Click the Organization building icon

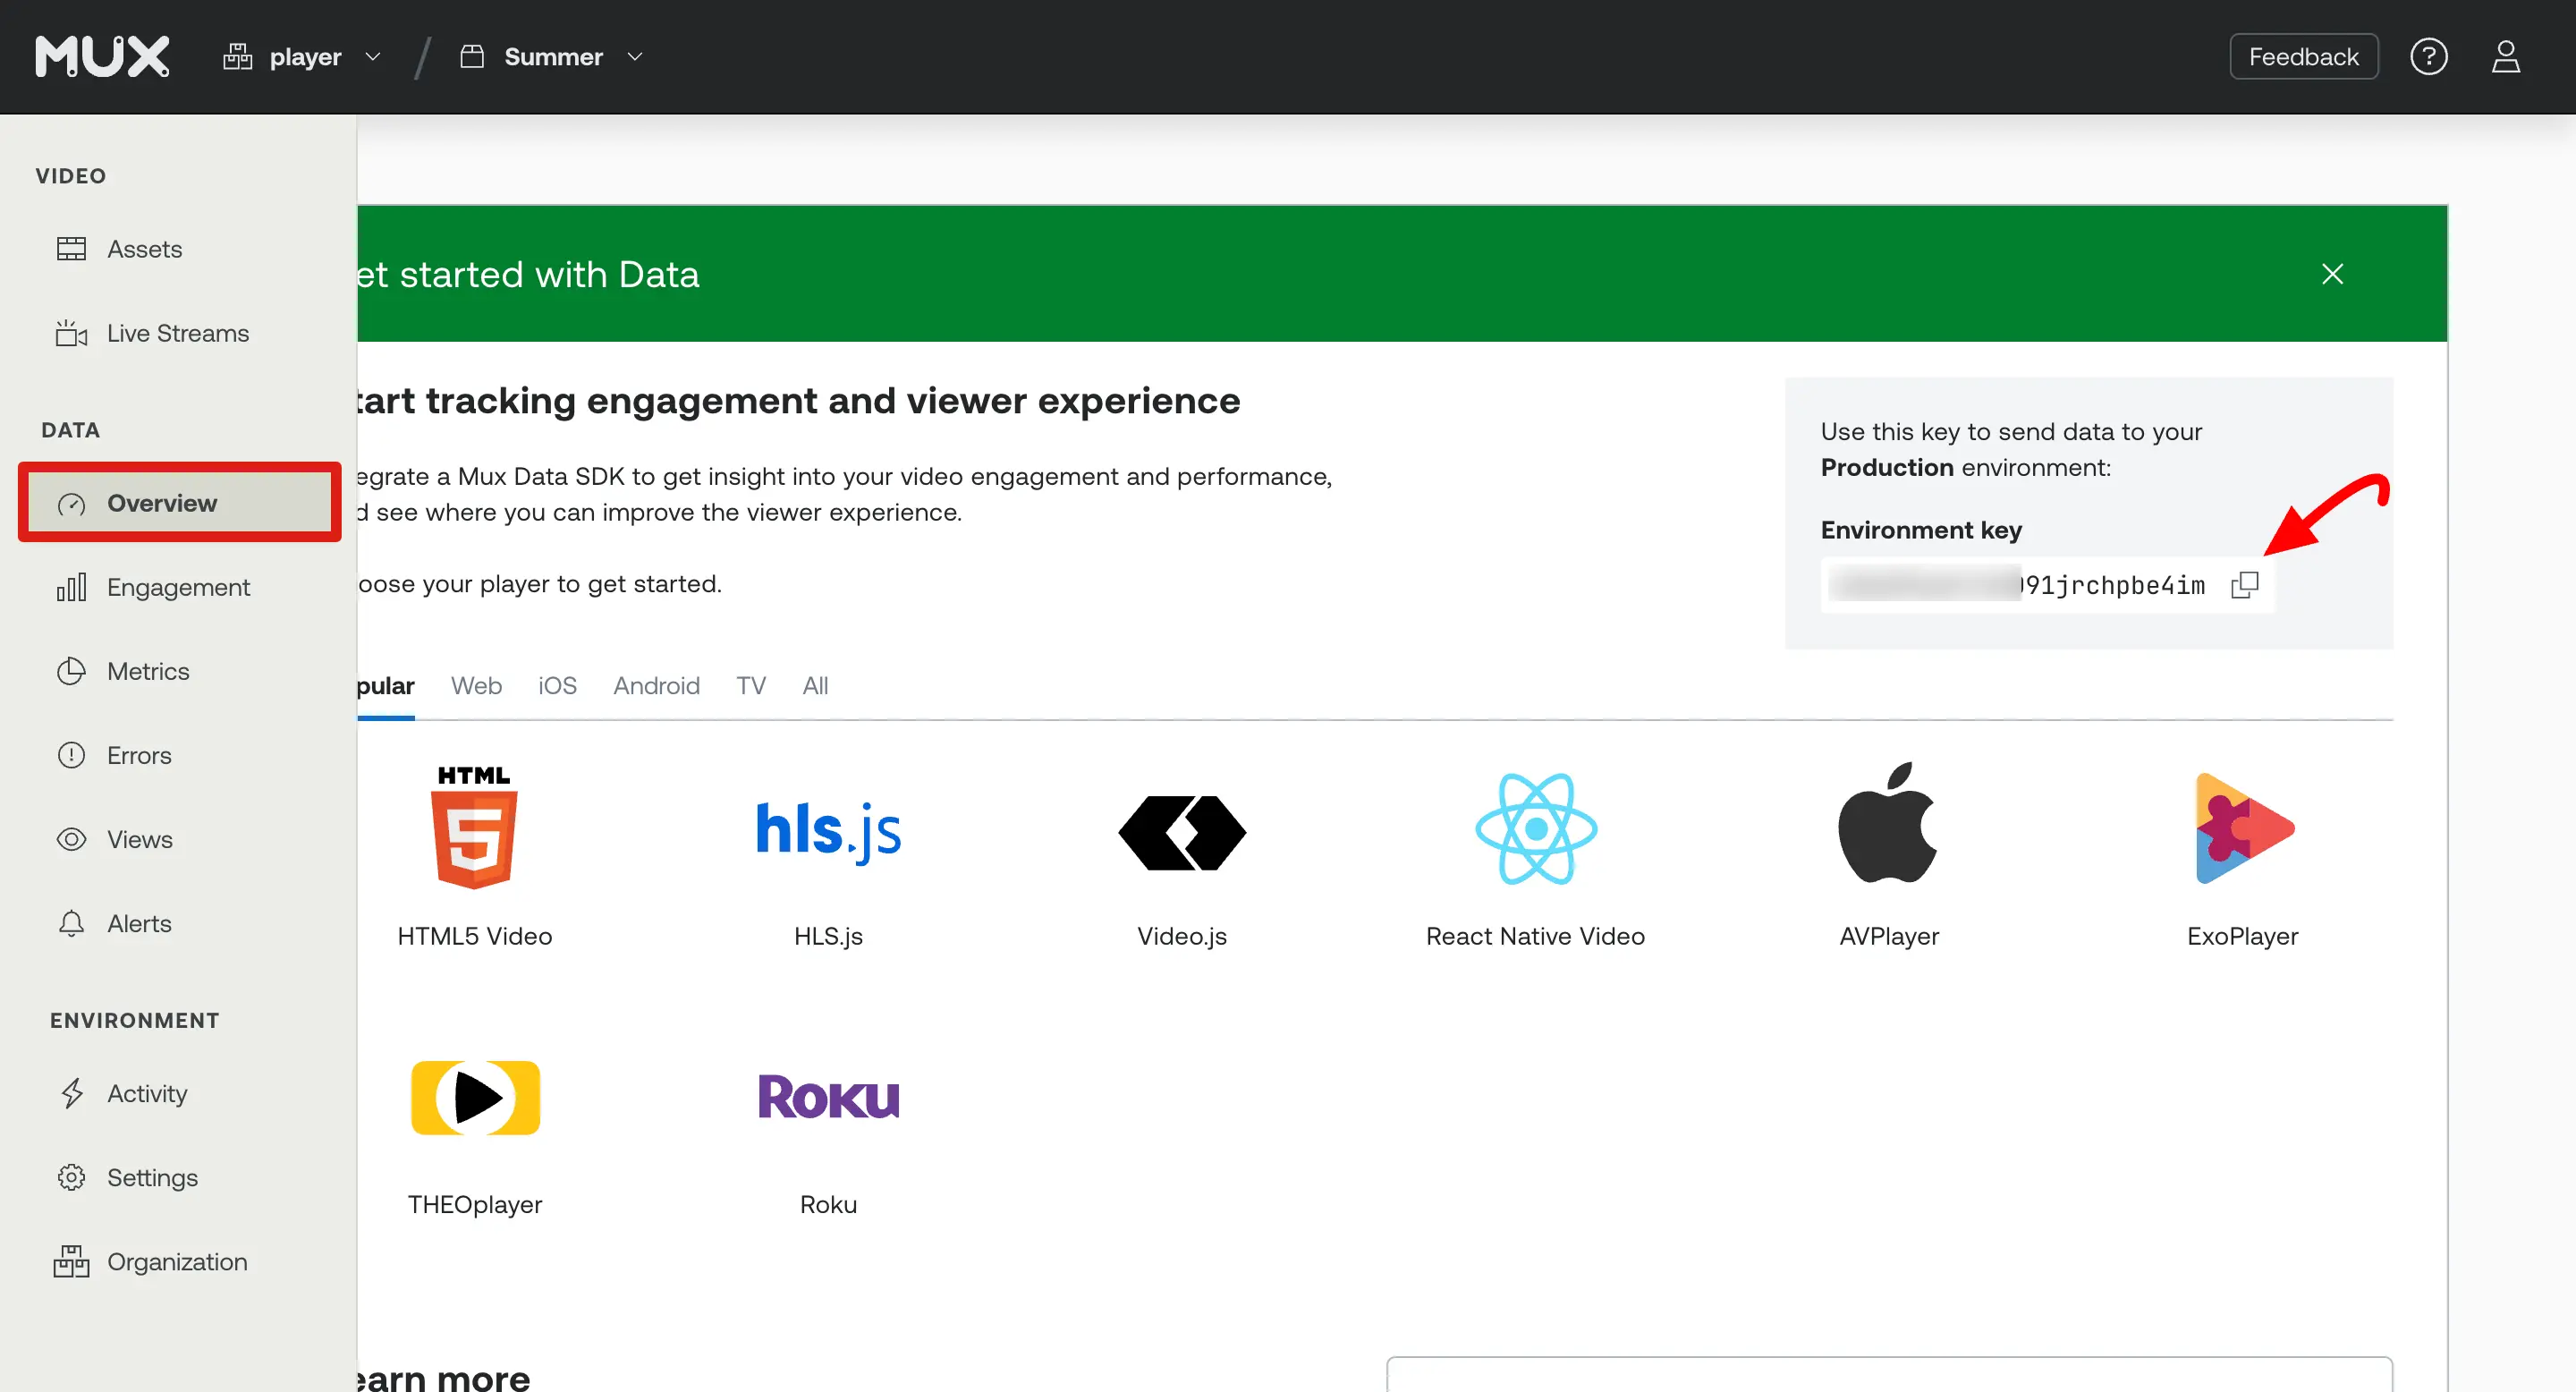pos(71,1261)
